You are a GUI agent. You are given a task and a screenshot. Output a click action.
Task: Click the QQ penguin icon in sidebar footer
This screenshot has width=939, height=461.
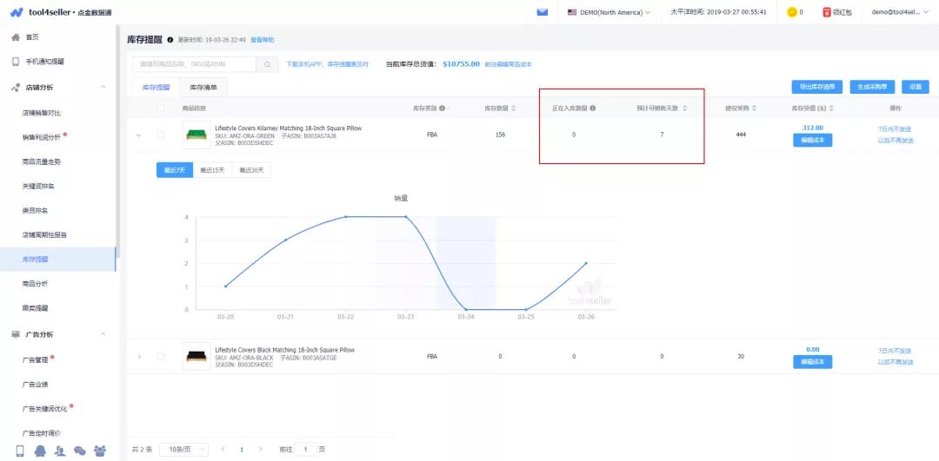(x=40, y=451)
